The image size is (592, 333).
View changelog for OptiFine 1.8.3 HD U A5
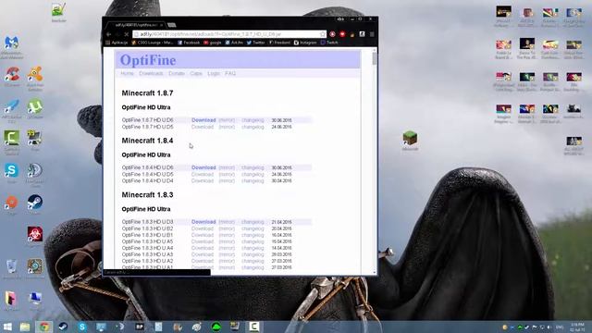tap(253, 241)
